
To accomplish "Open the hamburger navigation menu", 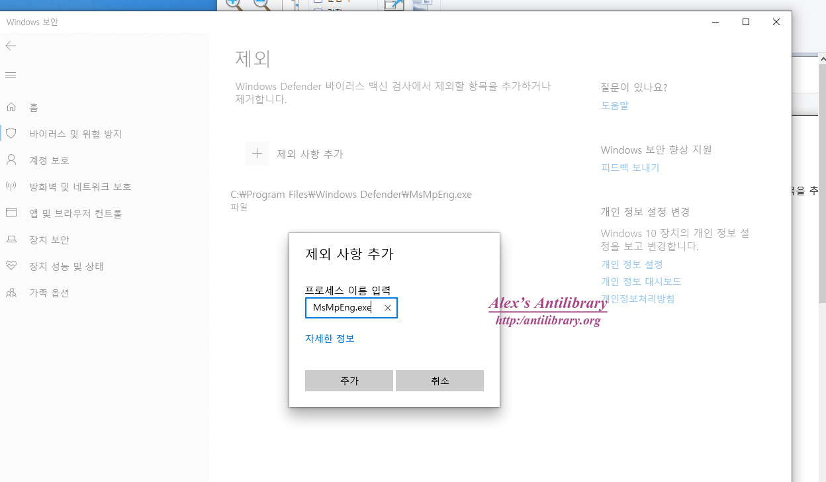I will [11, 75].
